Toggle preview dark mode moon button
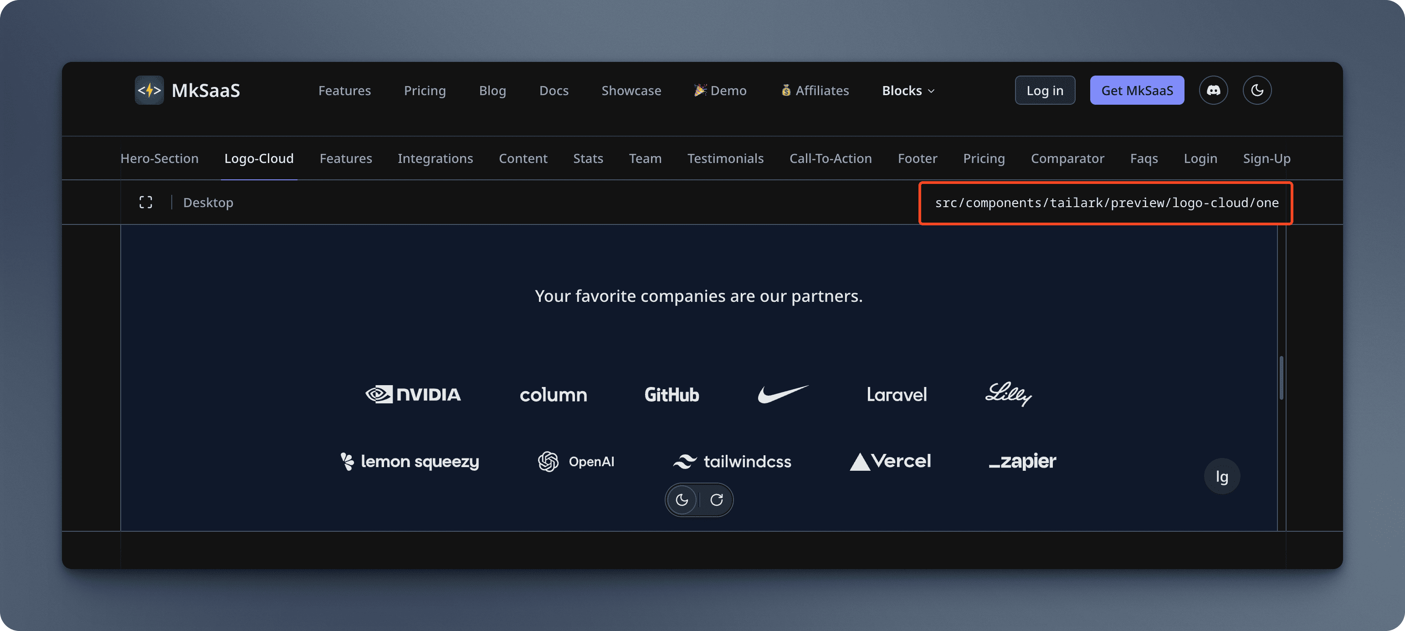The width and height of the screenshot is (1405, 631). point(682,500)
